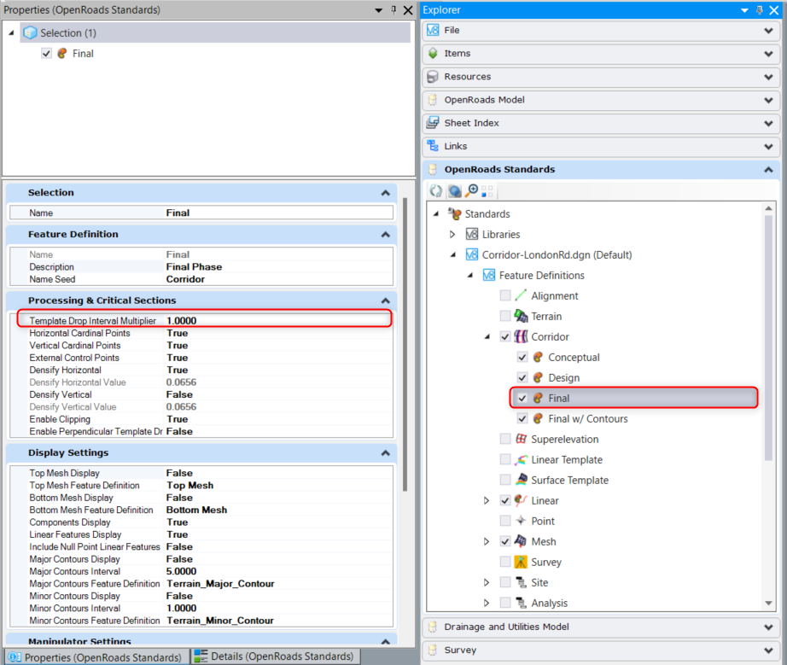Click the Selection cube icon in Properties

click(x=30, y=32)
